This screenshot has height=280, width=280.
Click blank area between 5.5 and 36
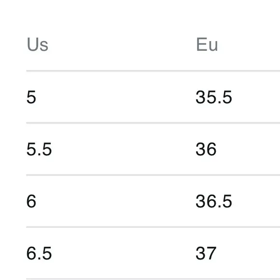pyautogui.click(x=124, y=149)
